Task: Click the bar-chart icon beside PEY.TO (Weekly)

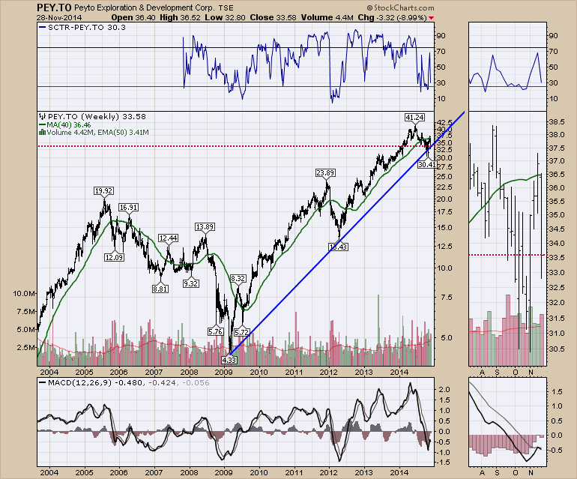Action: click(42, 116)
